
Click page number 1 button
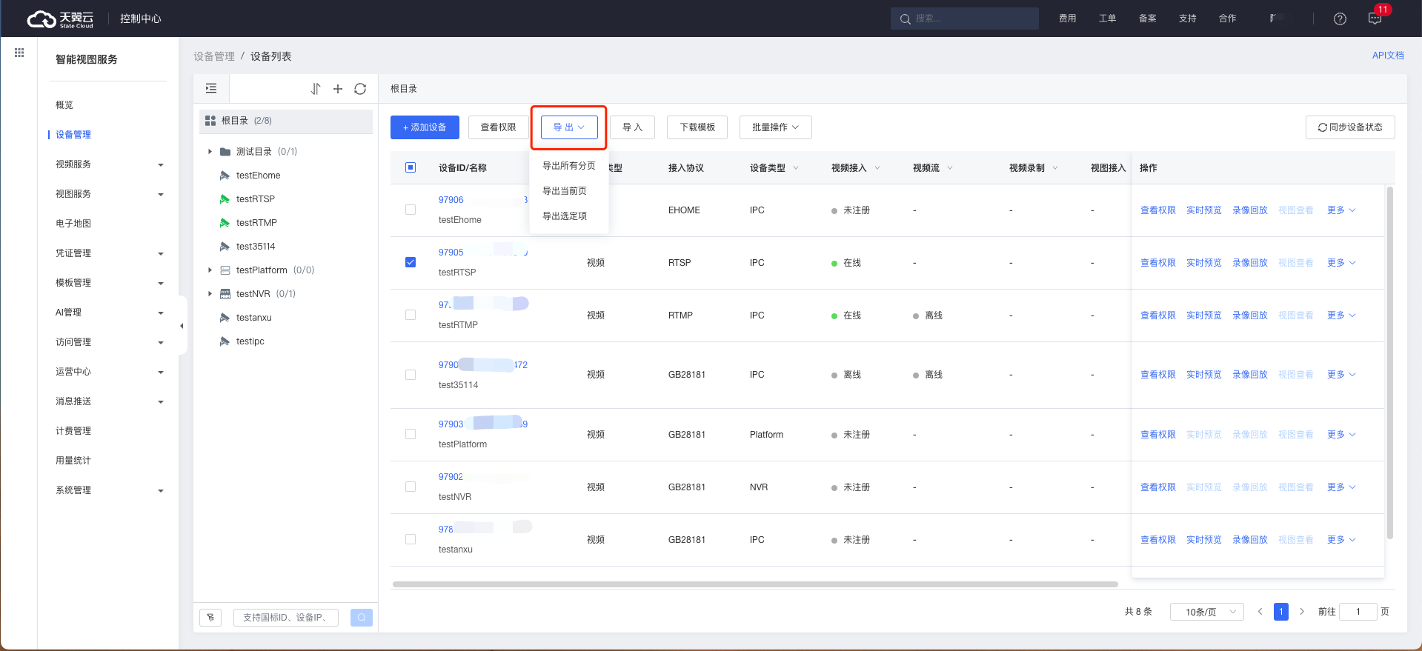(1281, 612)
